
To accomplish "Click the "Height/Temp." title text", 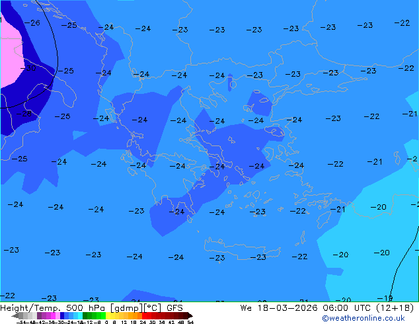I will tap(31, 308).
